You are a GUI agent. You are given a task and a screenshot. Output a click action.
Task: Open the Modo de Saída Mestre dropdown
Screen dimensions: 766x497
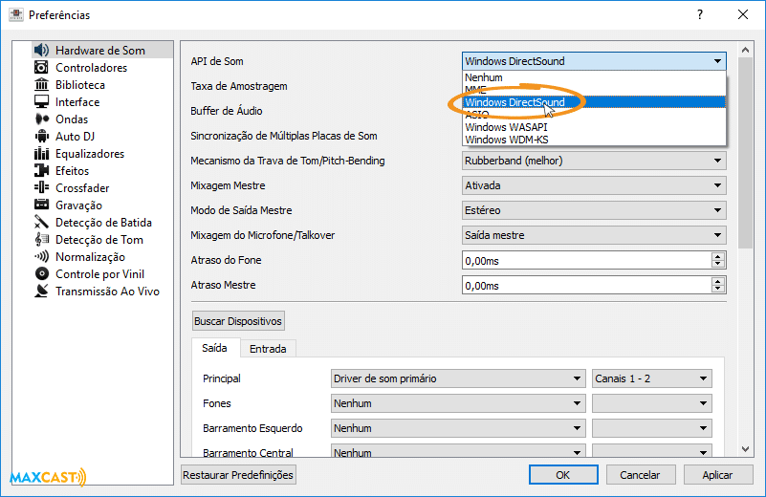[593, 210]
